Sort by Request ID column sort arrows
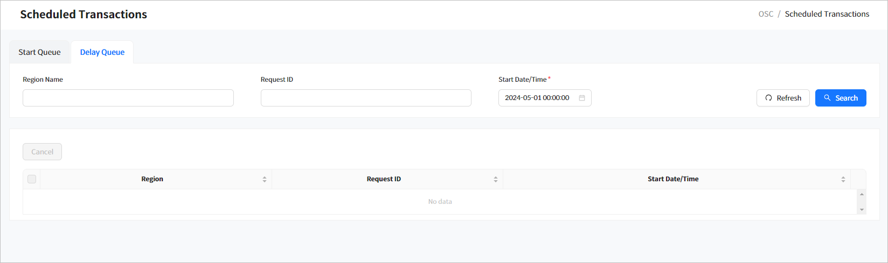This screenshot has height=263, width=888. coord(496,179)
